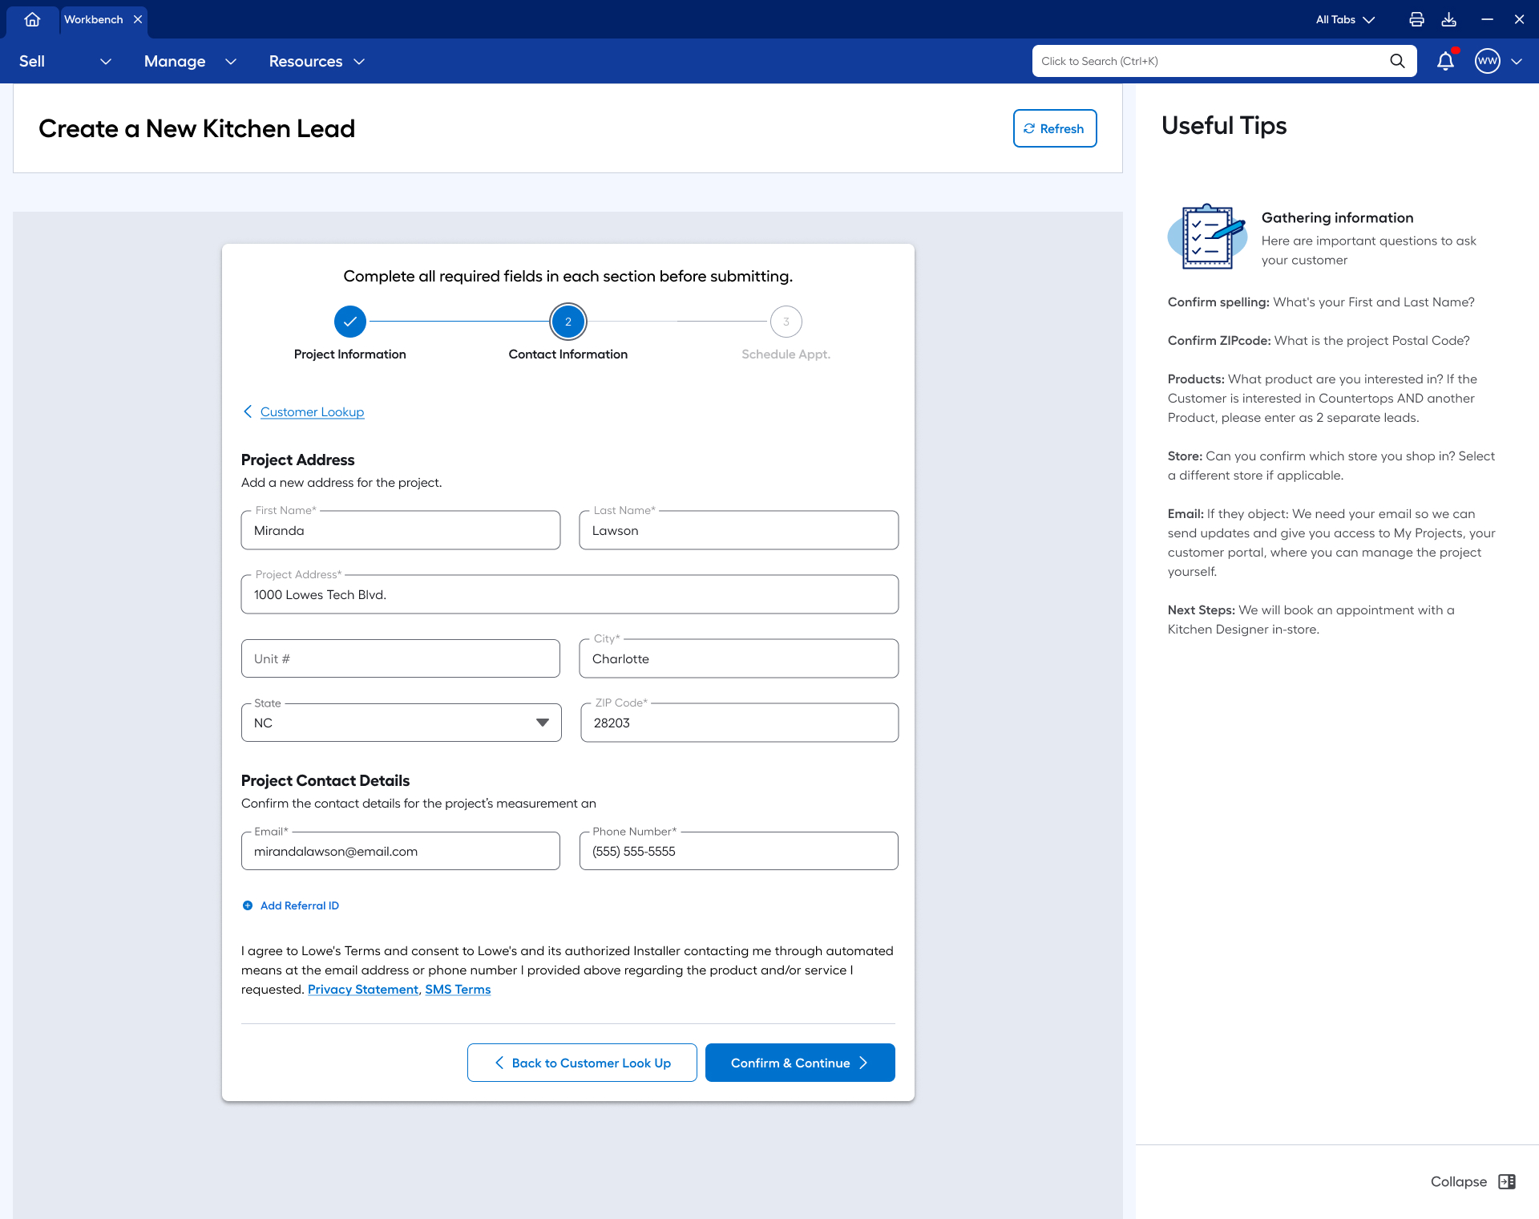Open the Manage menu
1539x1219 pixels.
click(190, 61)
